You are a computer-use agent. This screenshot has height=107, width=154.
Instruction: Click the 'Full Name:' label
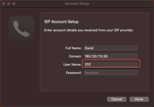coord(73,48)
